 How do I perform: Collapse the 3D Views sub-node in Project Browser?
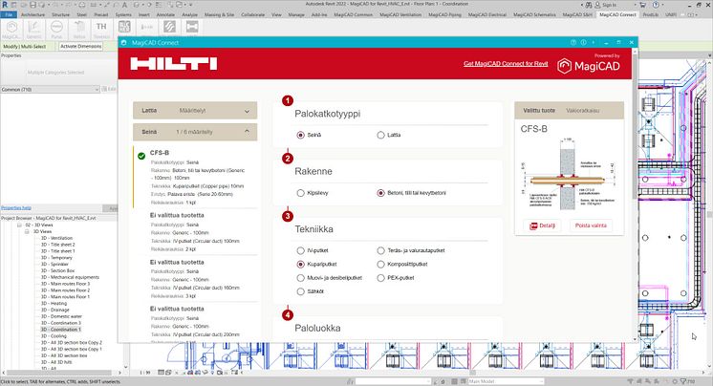pos(28,231)
